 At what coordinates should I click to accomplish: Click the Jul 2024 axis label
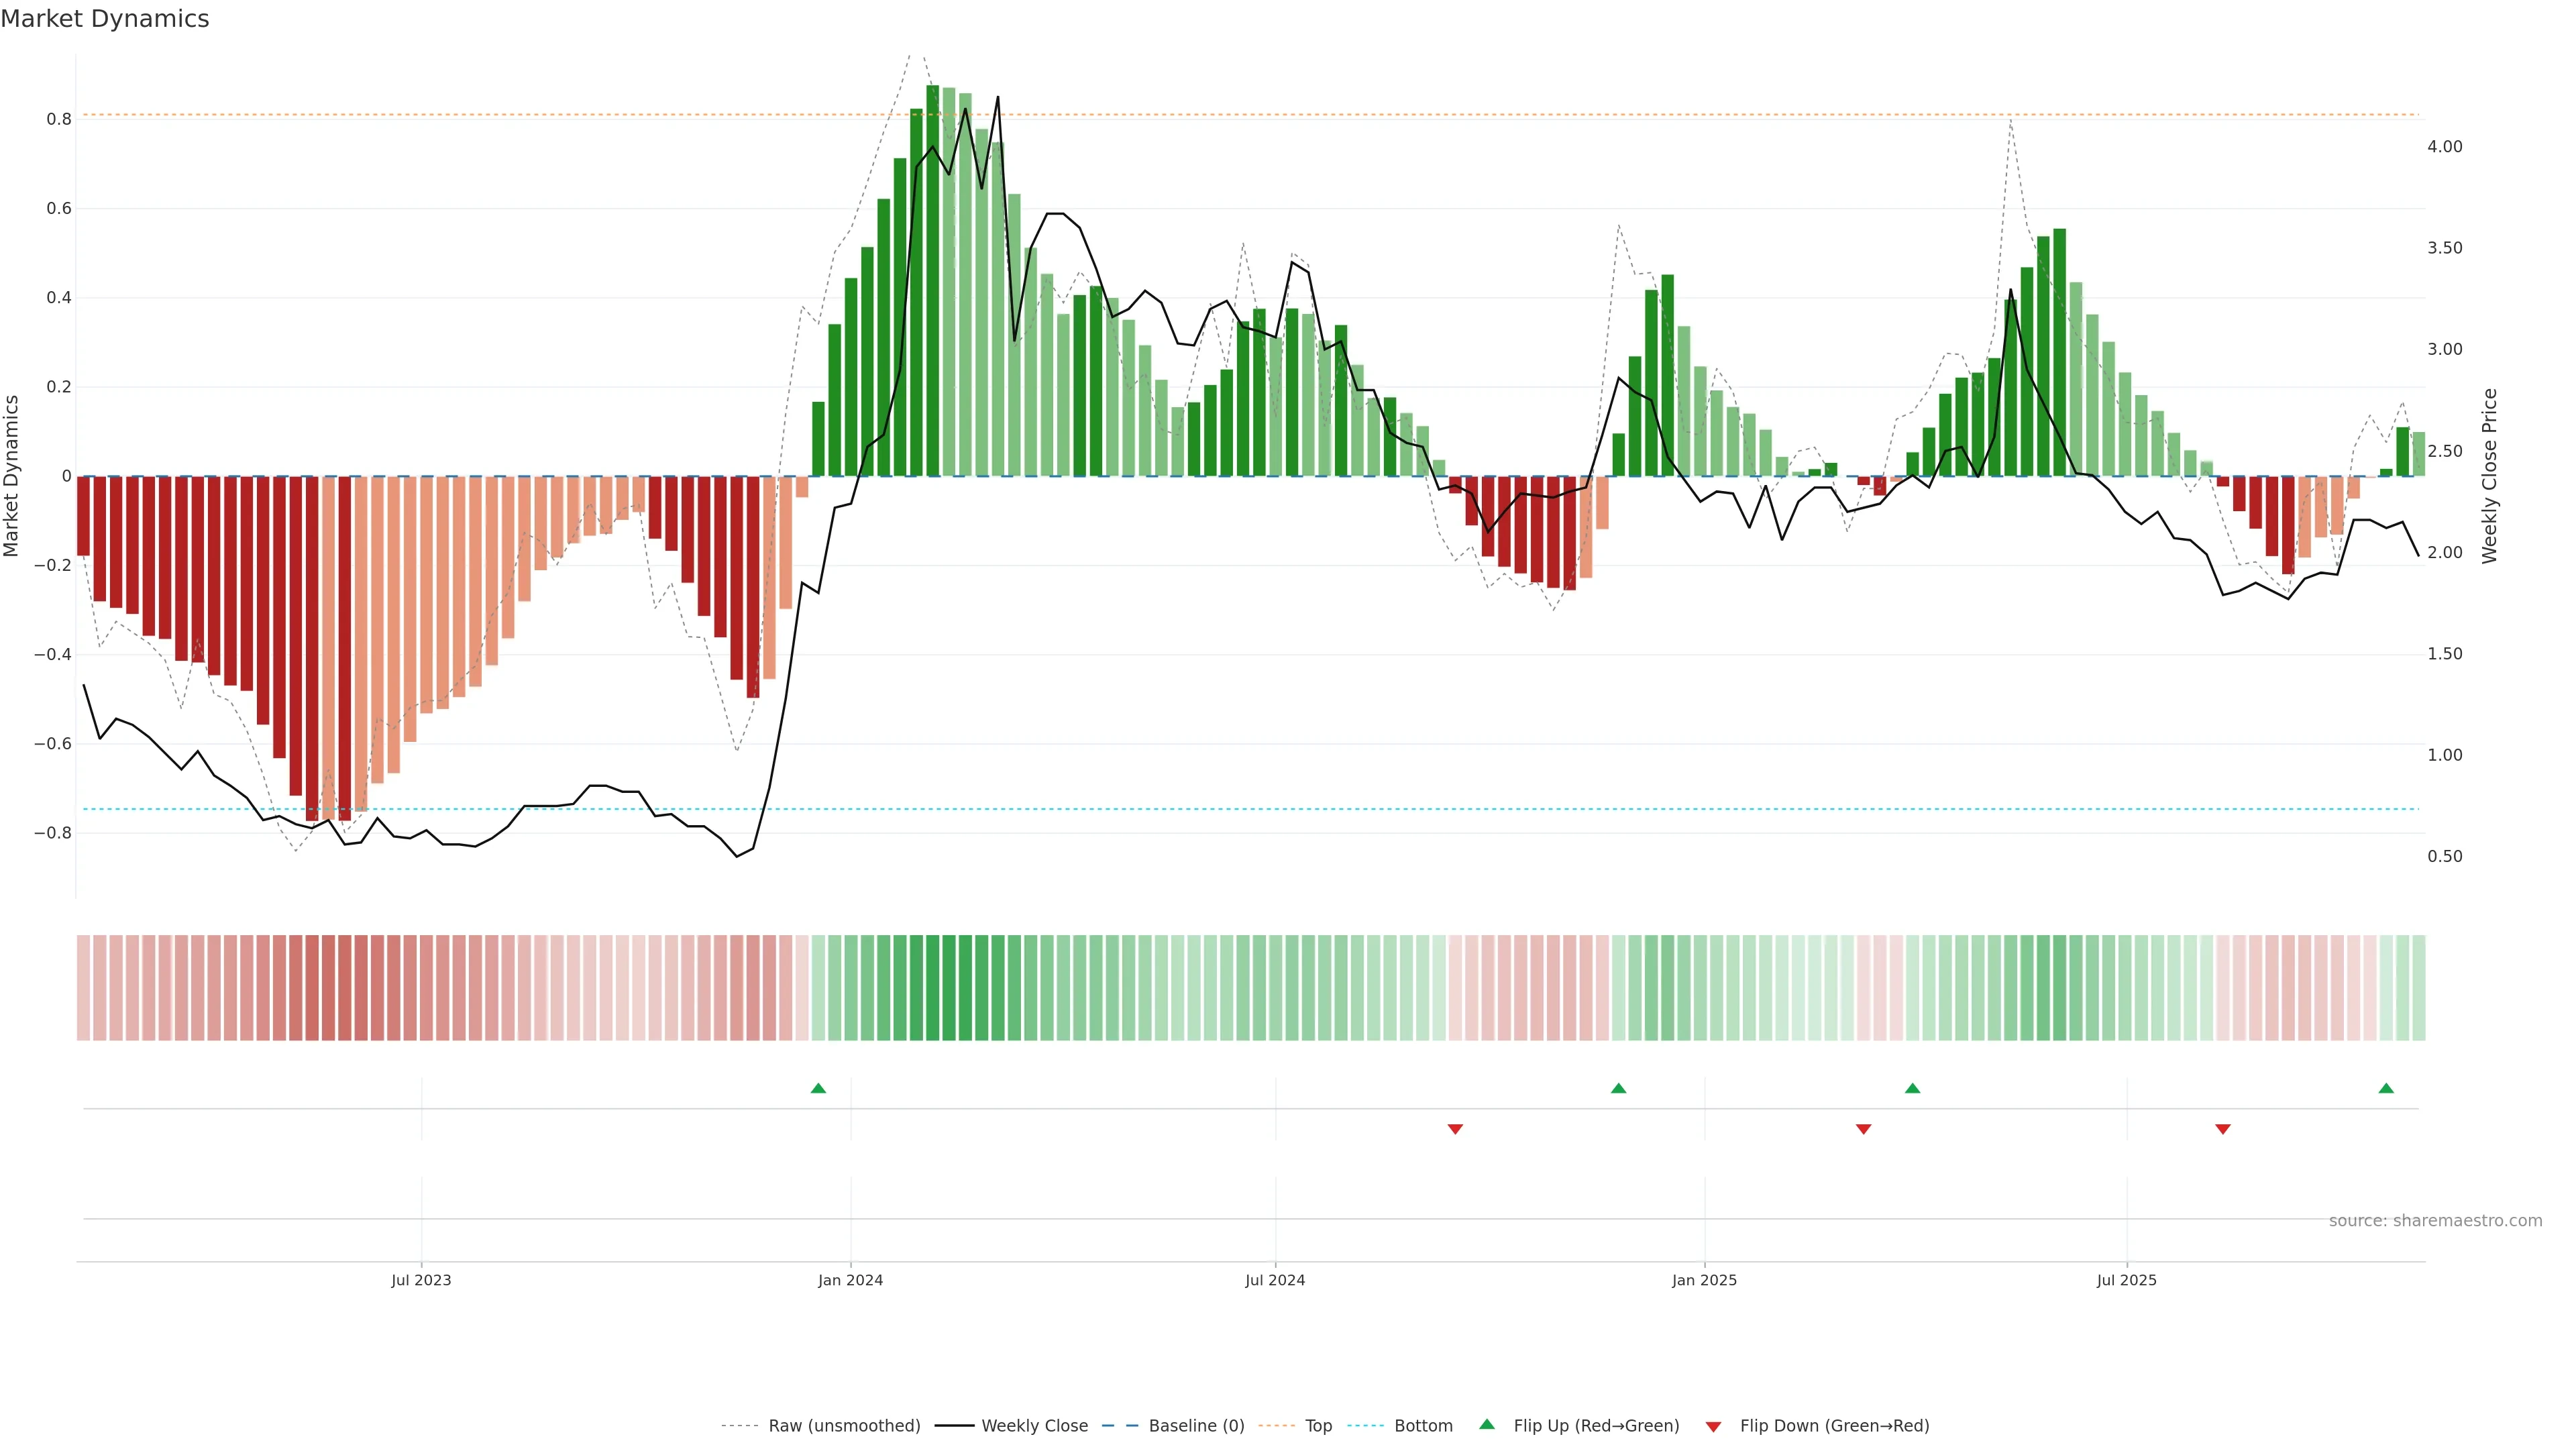pos(1275,1280)
